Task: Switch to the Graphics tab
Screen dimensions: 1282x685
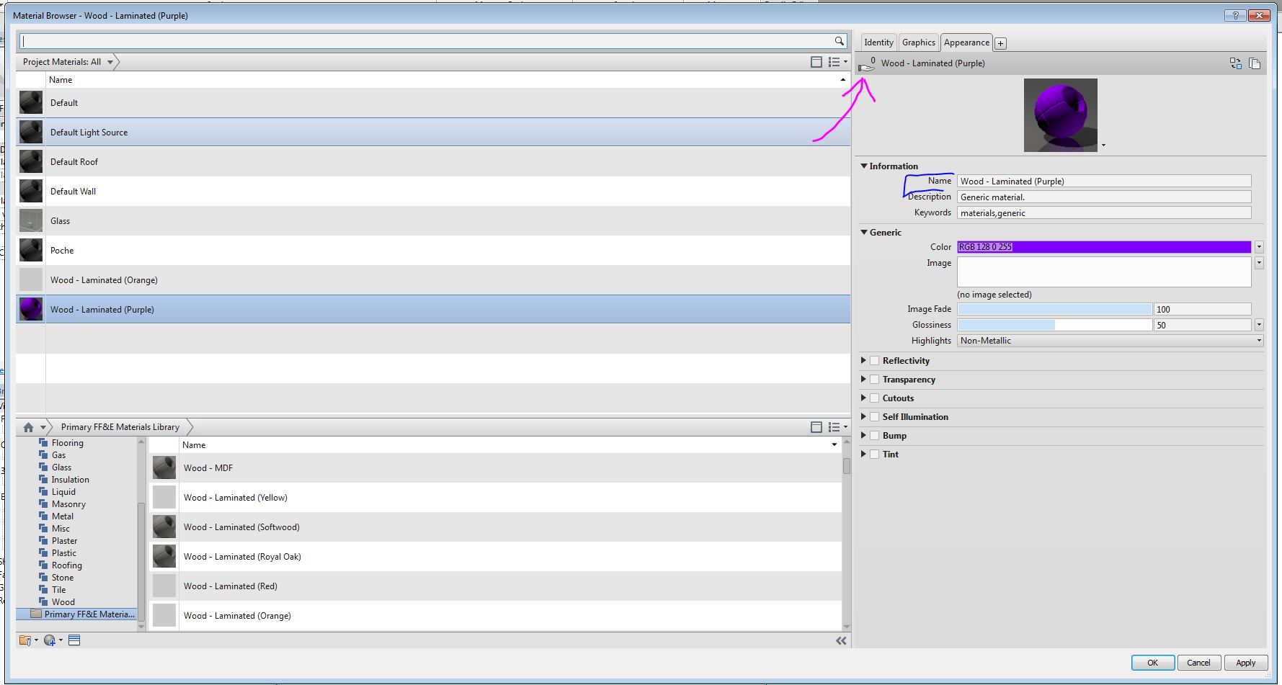Action: coord(919,42)
